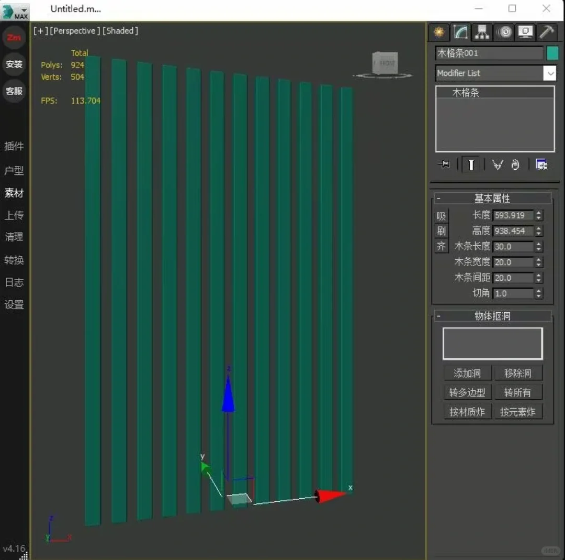Image resolution: width=565 pixels, height=560 pixels.
Task: Click the Remove Modifier trash-style icon
Action: coord(515,164)
